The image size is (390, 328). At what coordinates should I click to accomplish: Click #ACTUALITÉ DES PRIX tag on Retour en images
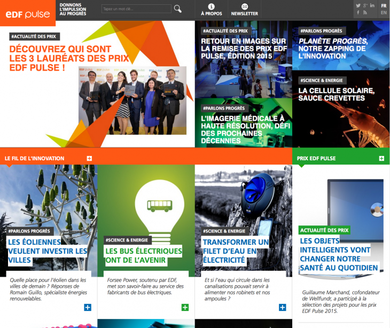225,31
